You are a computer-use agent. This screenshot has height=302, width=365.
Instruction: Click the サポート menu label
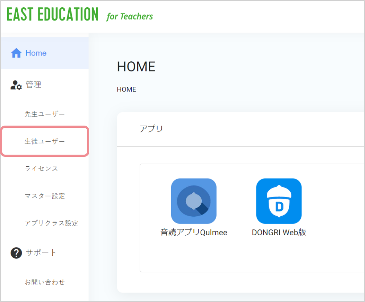coord(41,253)
